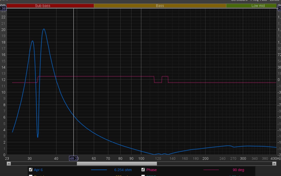Click the 60 label on frequency axis

click(94, 158)
